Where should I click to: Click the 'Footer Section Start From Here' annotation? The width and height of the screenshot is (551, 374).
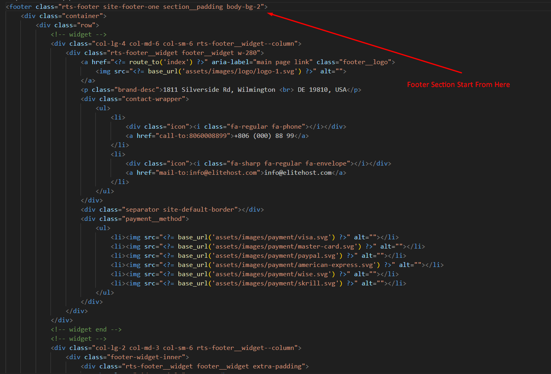pyautogui.click(x=458, y=85)
